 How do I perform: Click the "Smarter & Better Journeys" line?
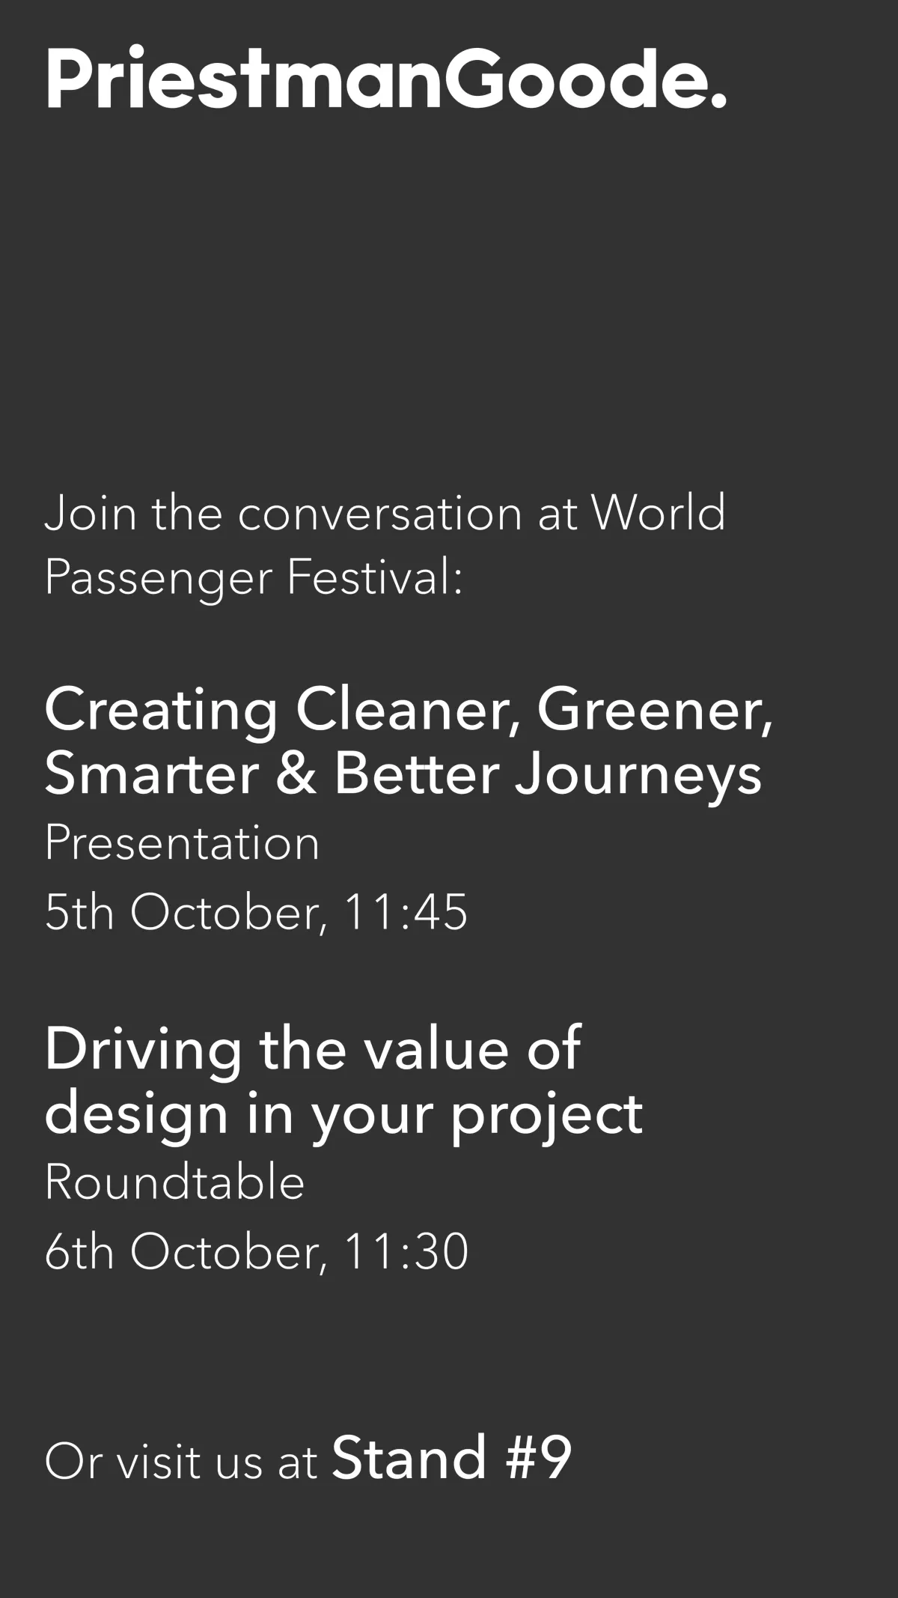pyautogui.click(x=403, y=774)
